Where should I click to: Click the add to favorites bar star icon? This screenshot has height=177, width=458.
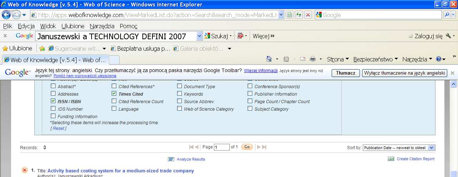42,48
